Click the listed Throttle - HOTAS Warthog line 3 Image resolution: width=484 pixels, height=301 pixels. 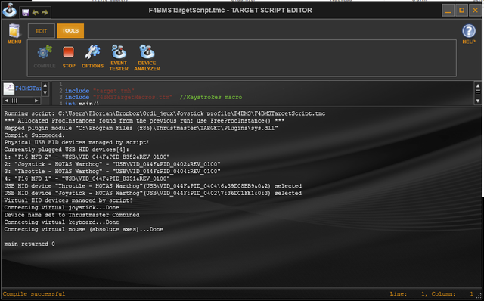(x=113, y=172)
